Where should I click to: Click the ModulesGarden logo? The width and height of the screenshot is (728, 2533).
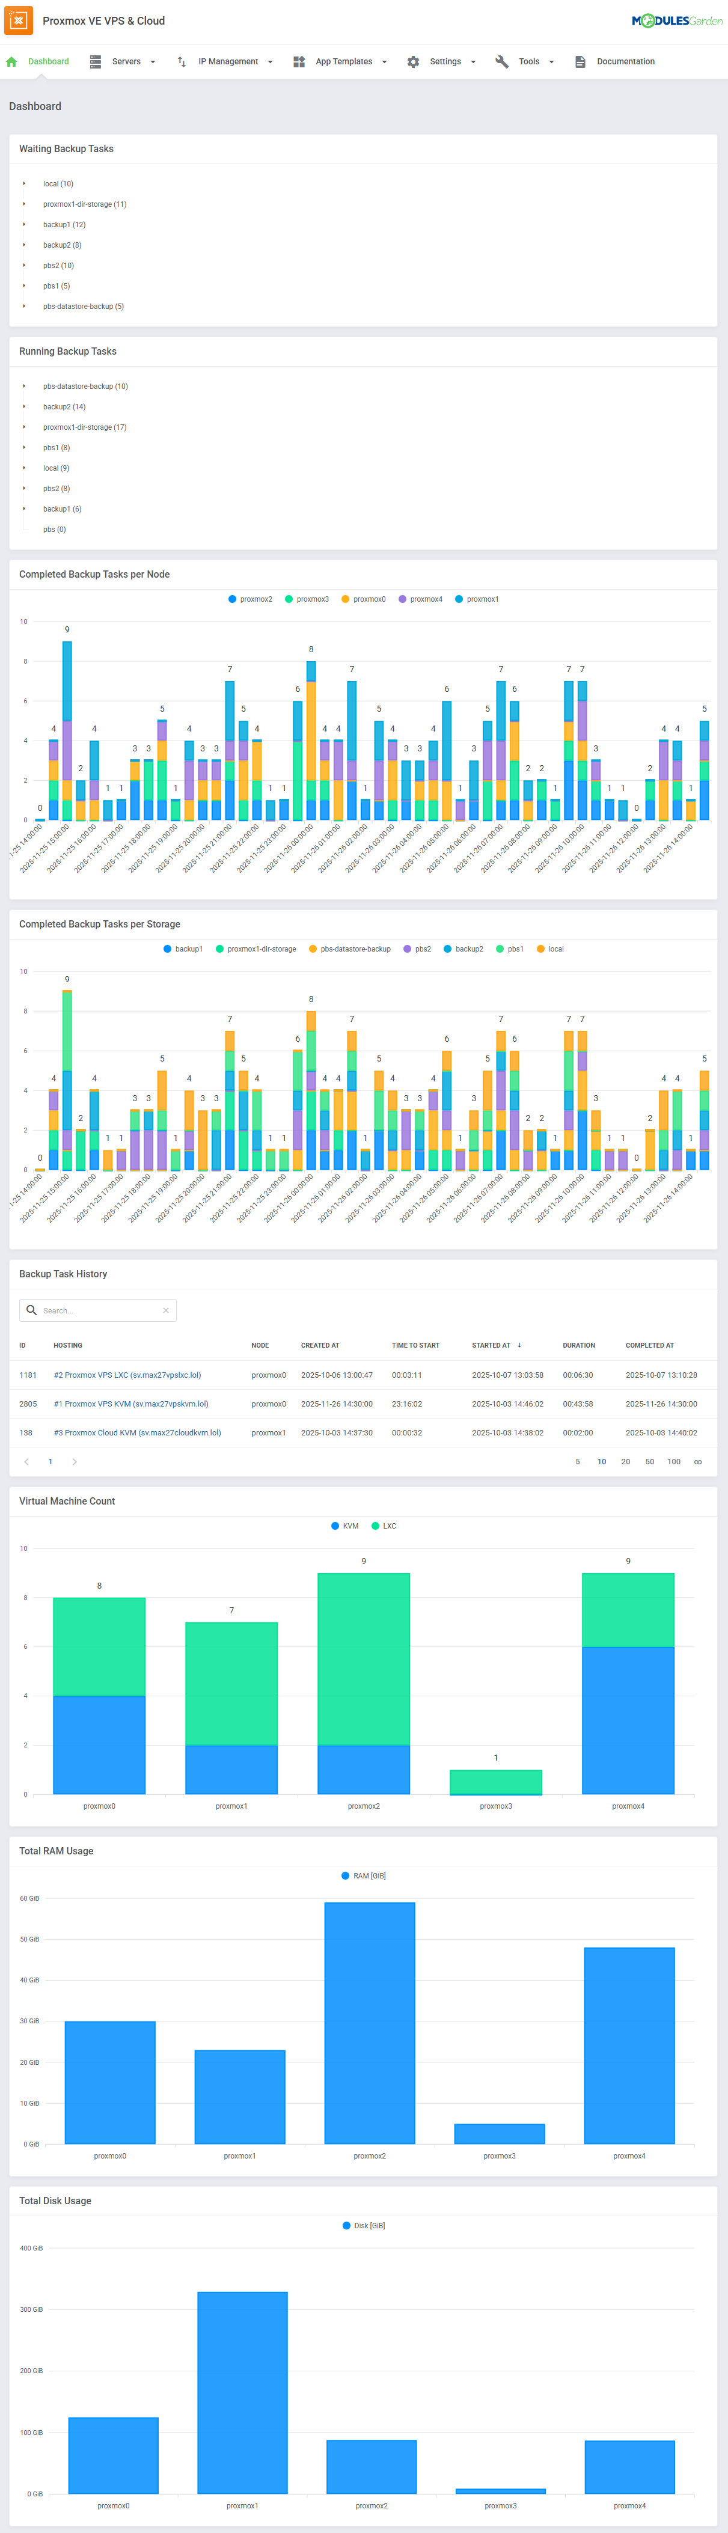point(676,20)
